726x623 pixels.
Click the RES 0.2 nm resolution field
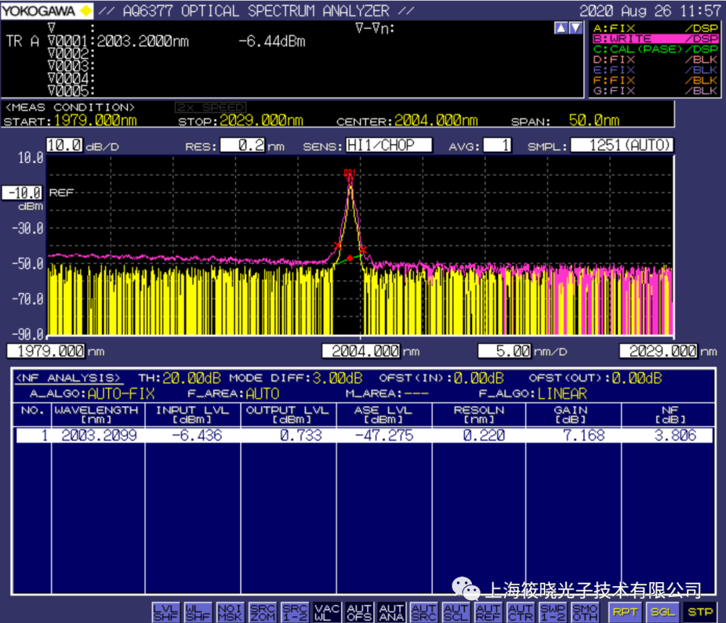point(242,145)
